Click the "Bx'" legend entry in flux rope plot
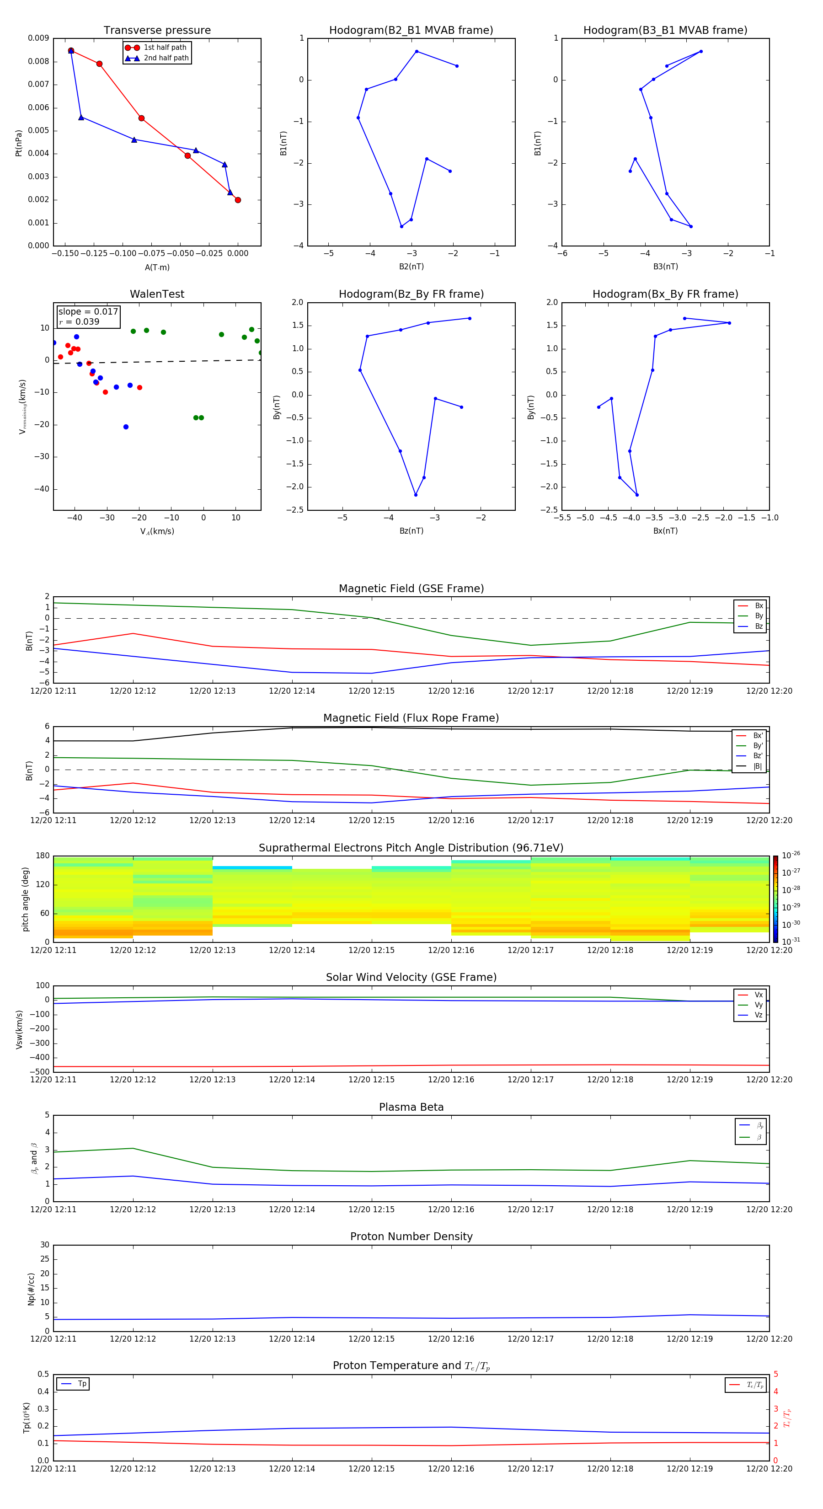Screen dimensions: 823x1509 pos(750,736)
